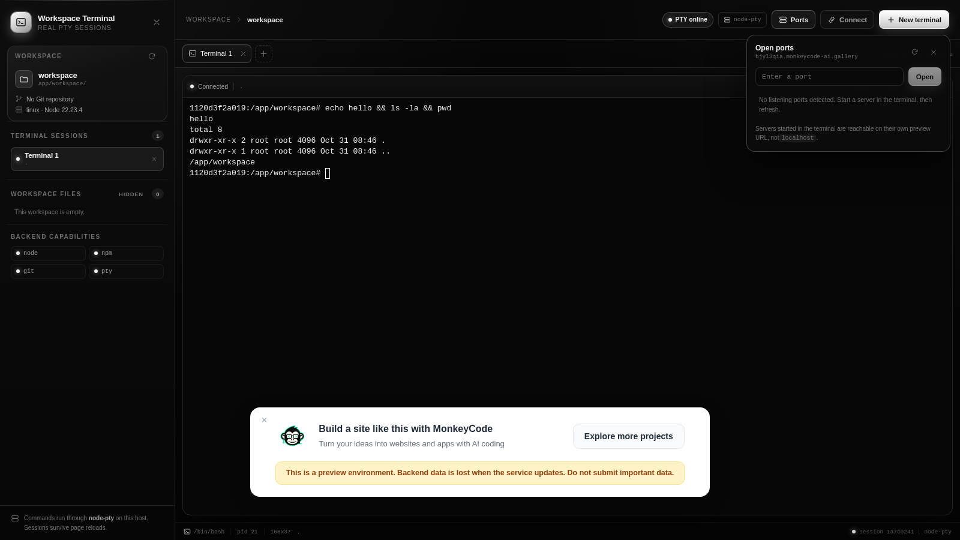Screen dimensions: 960x540
Task: Open the Connect dialog
Action: 847,20
